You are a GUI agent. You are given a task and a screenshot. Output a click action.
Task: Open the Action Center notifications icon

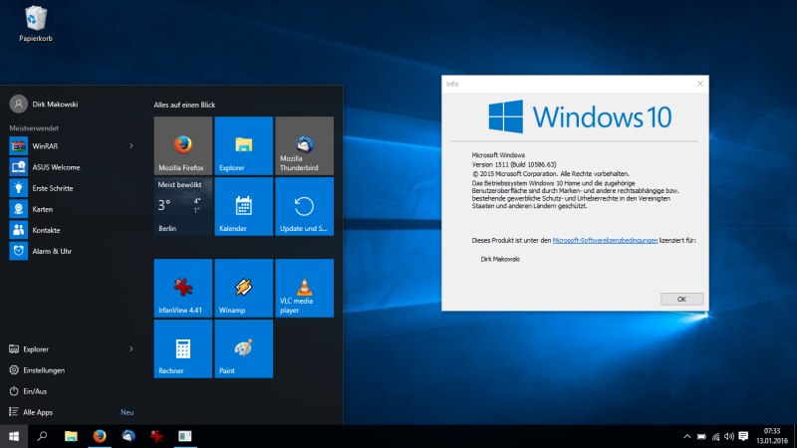[x=743, y=436]
